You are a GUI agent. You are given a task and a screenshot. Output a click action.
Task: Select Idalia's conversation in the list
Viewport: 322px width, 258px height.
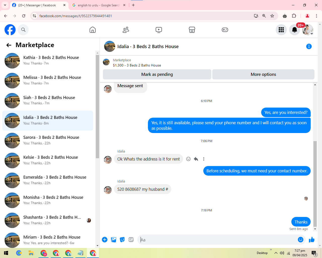[48, 120]
